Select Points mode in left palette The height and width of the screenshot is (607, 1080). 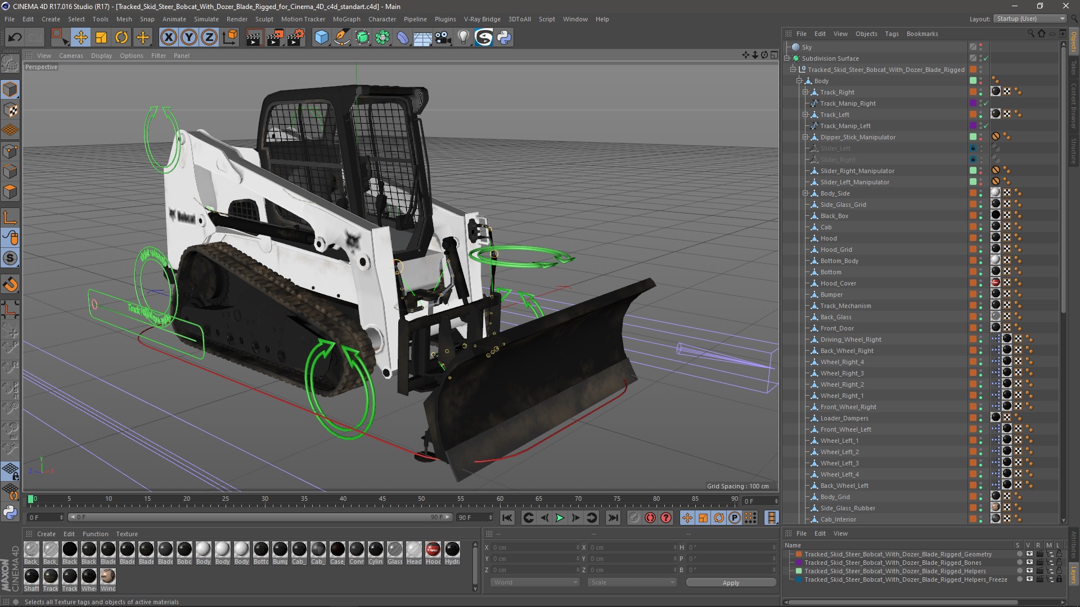(10, 151)
